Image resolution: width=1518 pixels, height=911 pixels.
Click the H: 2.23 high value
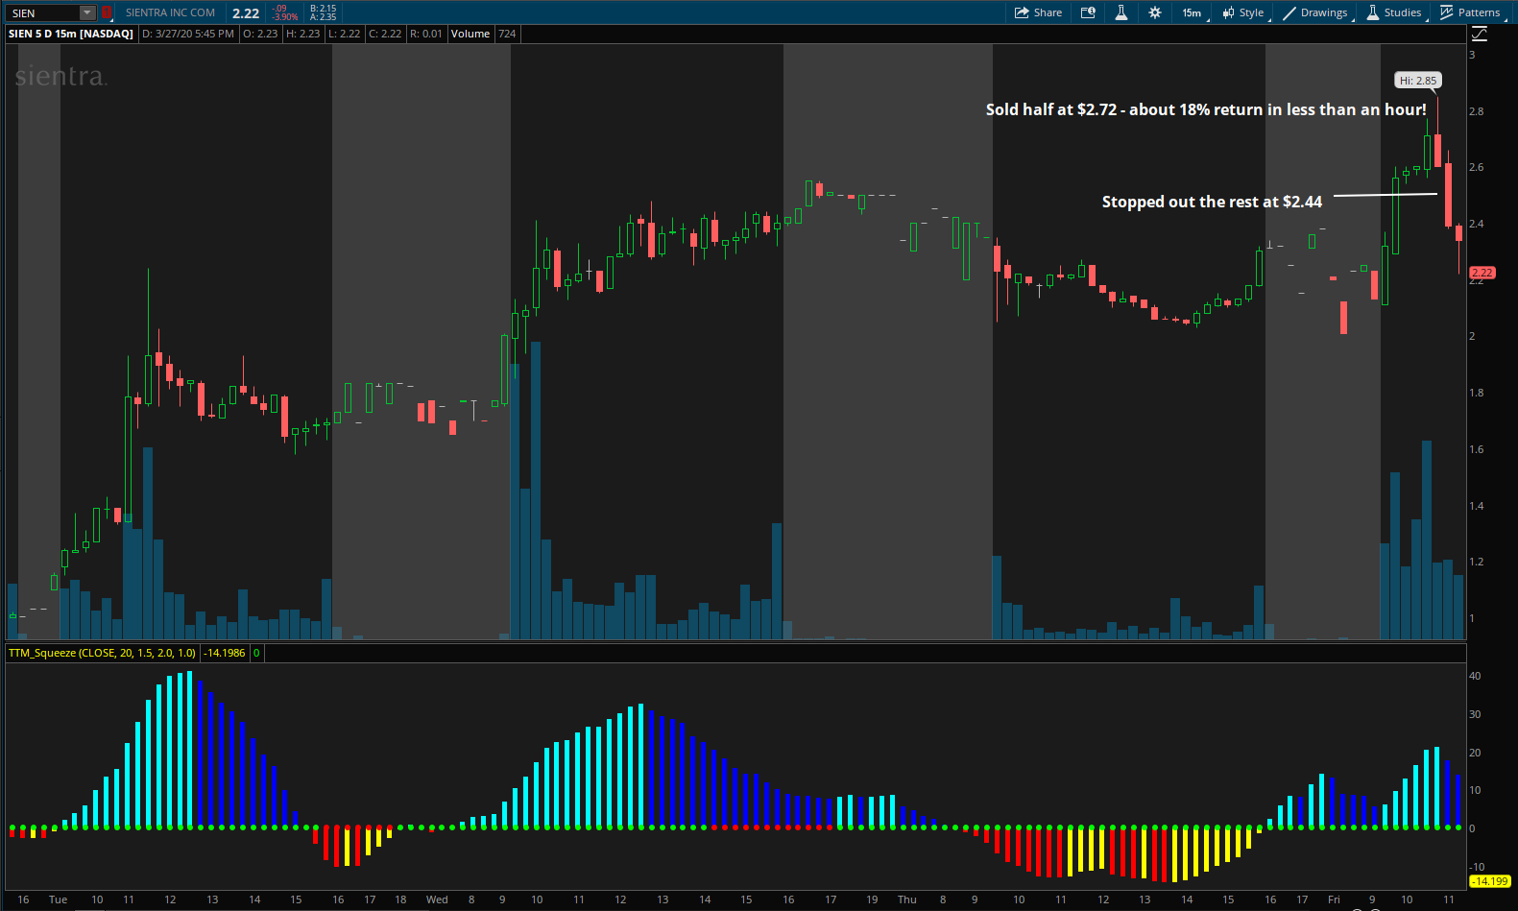(x=303, y=34)
